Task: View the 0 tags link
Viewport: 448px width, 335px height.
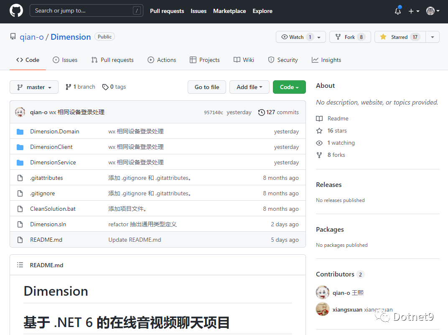Action: 114,87
